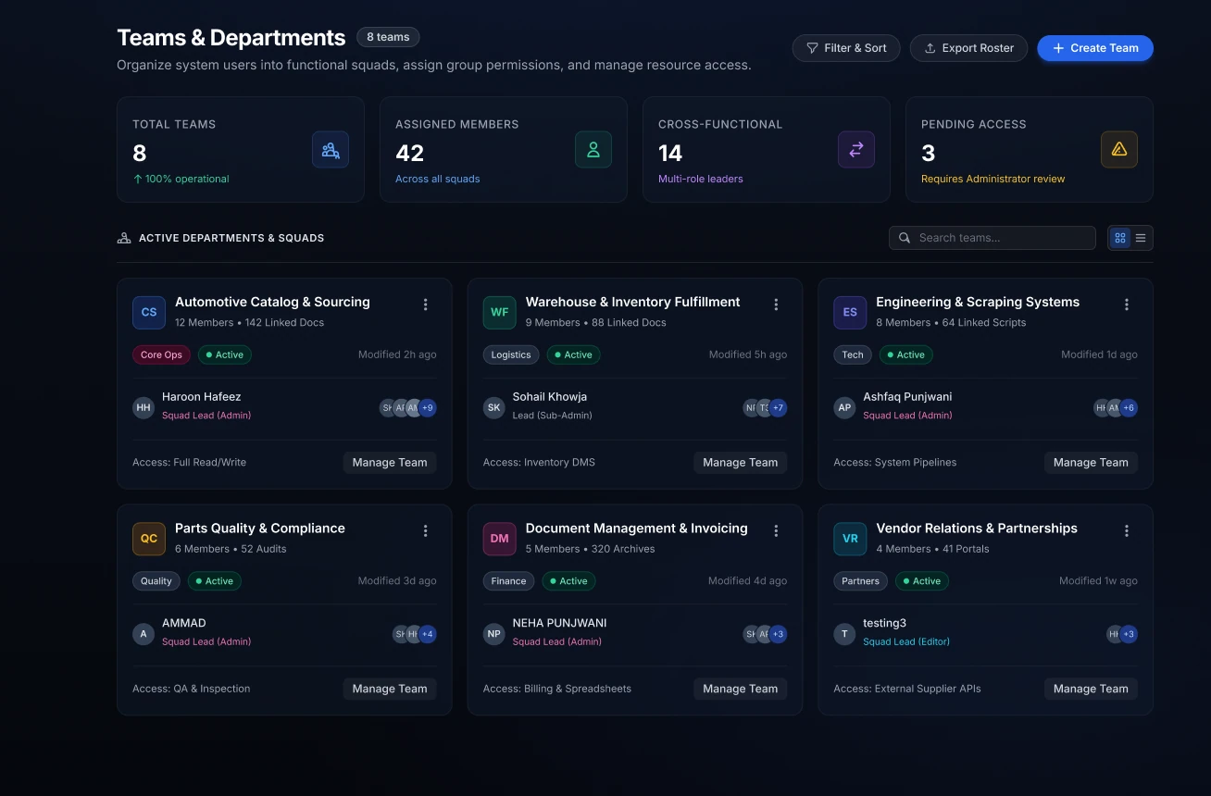The height and width of the screenshot is (796, 1211).
Task: Click the text 'Requires Administrator review'
Action: pos(993,179)
